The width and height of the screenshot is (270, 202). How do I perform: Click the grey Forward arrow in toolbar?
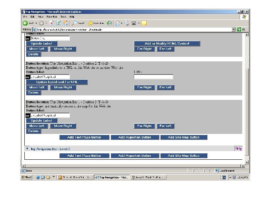(x=41, y=23)
